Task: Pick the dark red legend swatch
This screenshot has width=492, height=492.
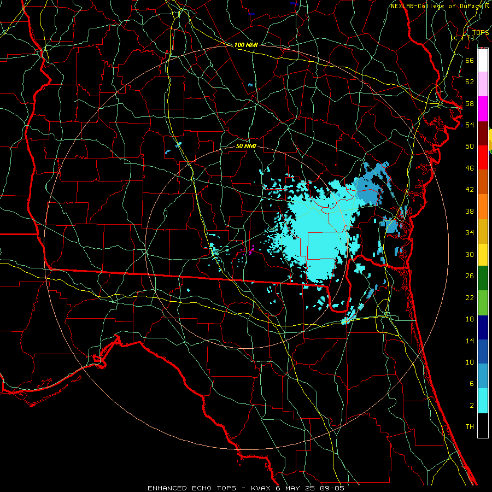Action: (483, 133)
